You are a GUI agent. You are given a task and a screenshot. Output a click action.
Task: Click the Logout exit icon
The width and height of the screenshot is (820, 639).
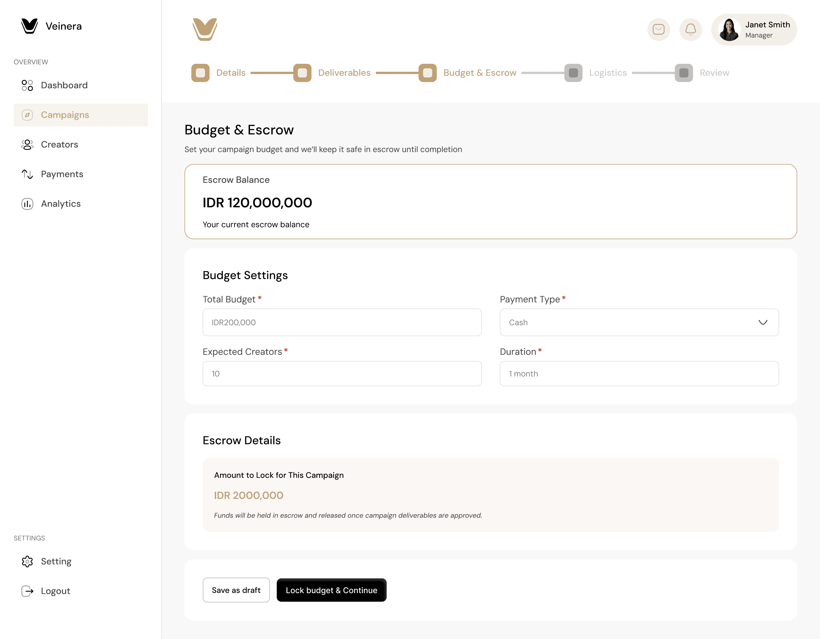pyautogui.click(x=27, y=591)
